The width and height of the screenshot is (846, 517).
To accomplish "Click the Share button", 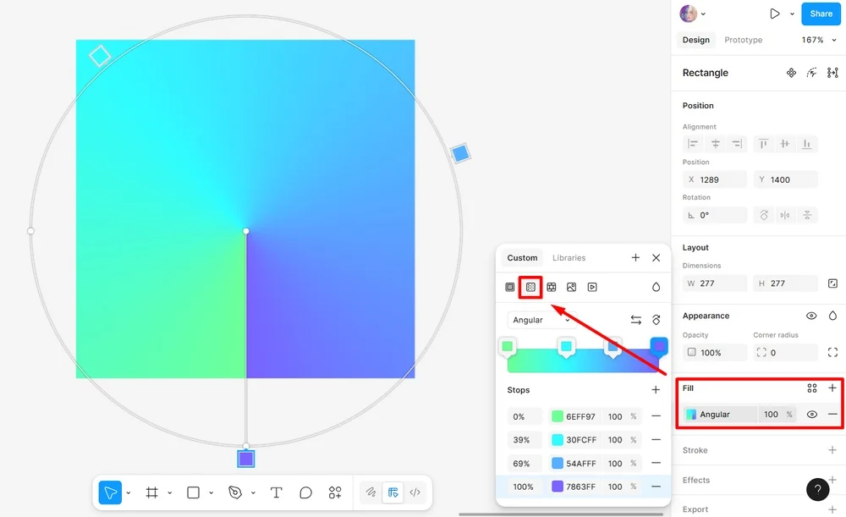I will (x=821, y=14).
